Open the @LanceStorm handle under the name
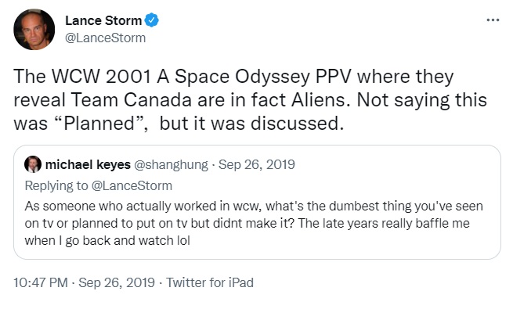The image size is (513, 309). (x=106, y=38)
